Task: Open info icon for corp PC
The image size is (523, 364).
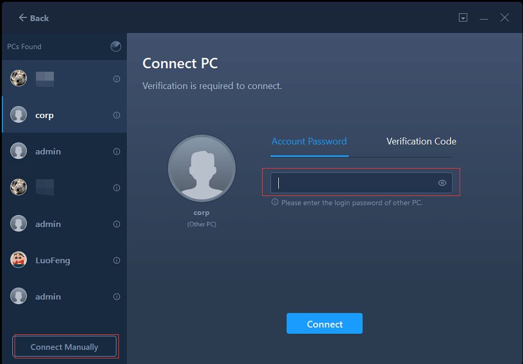Action: pyautogui.click(x=116, y=115)
